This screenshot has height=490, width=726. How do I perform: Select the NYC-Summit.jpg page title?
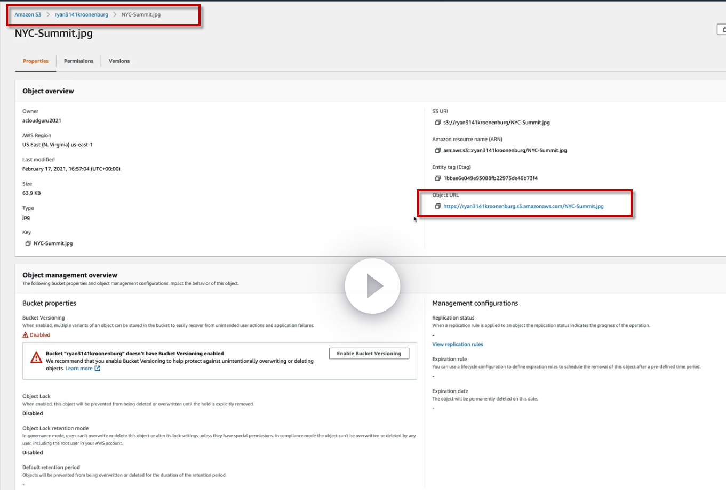53,33
